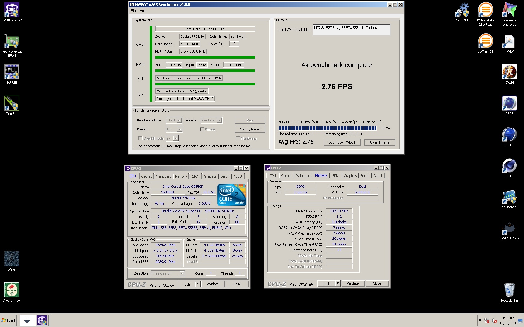Click taskbar clock showing 9:11 AM

pos(508,320)
